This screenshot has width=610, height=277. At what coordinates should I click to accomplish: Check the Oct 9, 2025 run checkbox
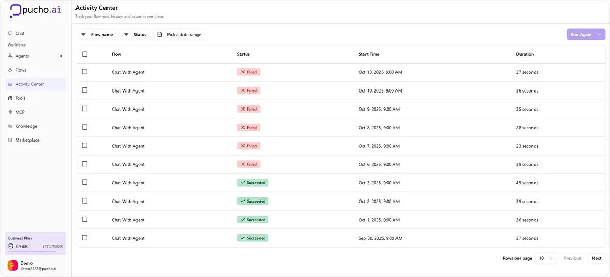[x=85, y=109]
